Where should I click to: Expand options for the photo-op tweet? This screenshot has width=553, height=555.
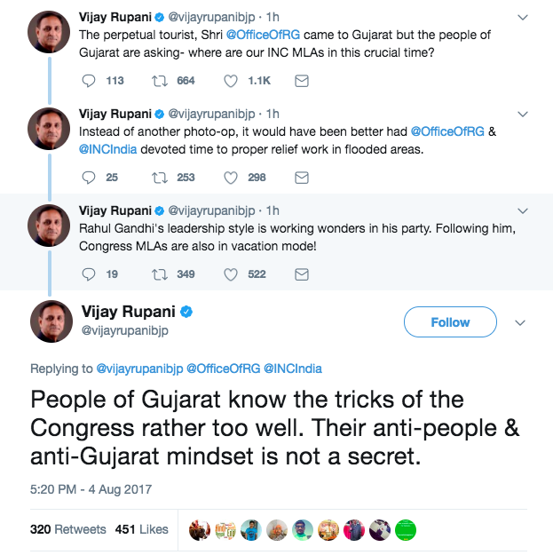click(523, 114)
